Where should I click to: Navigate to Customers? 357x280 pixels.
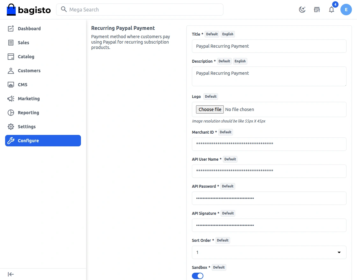tap(29, 71)
